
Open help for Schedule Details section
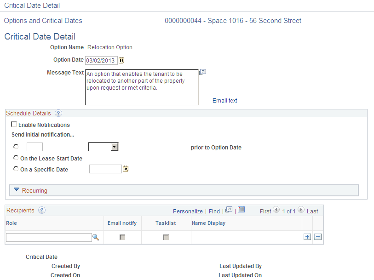coord(58,113)
